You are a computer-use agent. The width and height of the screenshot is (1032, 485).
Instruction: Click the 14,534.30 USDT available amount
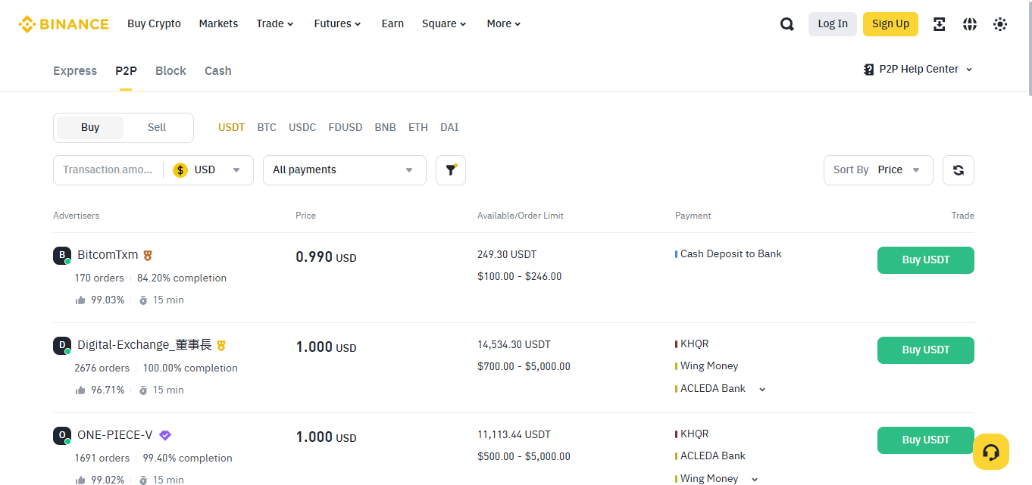(x=514, y=345)
